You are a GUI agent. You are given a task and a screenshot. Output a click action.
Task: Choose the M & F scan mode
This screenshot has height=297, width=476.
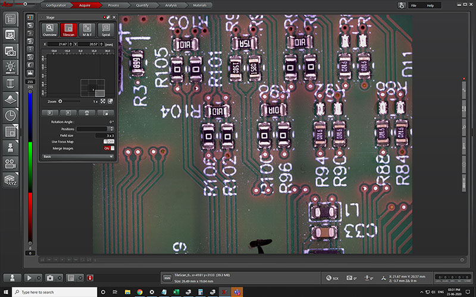point(87,29)
